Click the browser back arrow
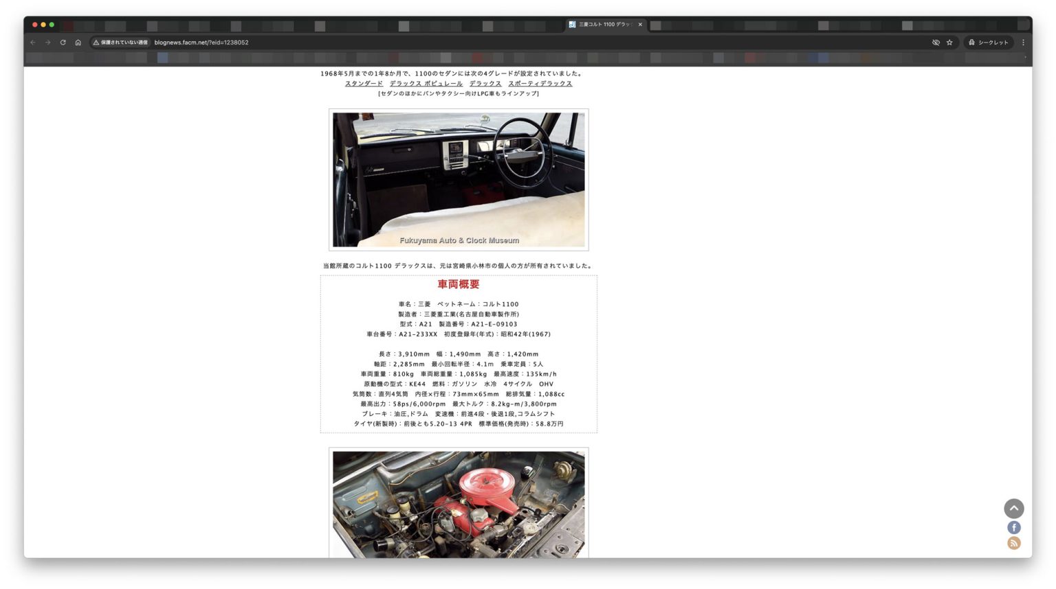Image resolution: width=1056 pixels, height=589 pixels. tap(32, 43)
